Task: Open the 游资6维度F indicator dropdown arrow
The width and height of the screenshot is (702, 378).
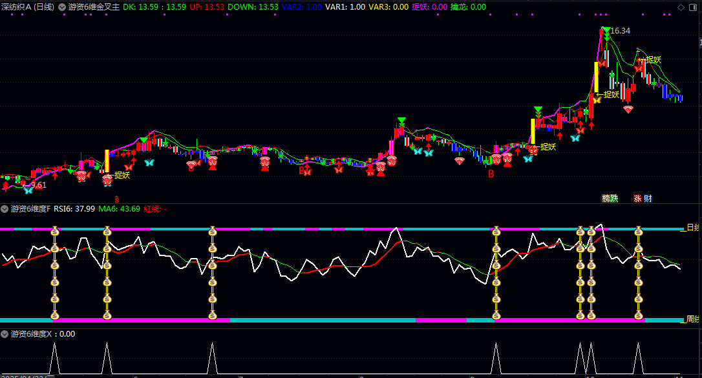Action: click(x=5, y=209)
